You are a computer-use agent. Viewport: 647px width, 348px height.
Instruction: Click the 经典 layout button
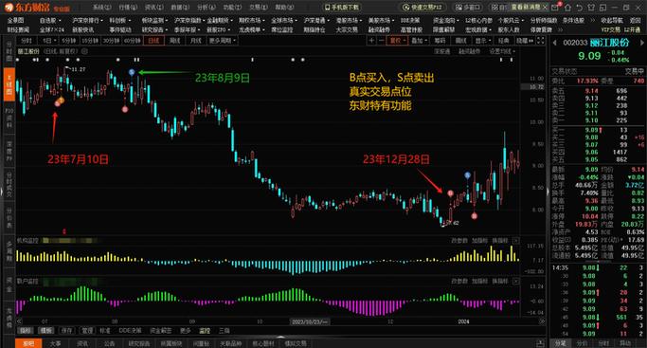503,40
